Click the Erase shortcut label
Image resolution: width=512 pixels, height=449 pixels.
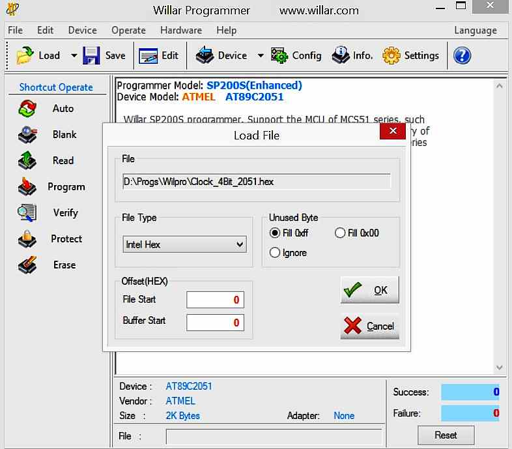(64, 265)
